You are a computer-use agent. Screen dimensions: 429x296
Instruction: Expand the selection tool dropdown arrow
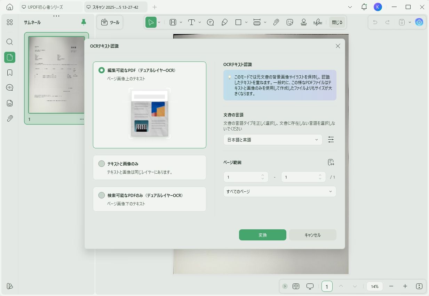(x=159, y=22)
